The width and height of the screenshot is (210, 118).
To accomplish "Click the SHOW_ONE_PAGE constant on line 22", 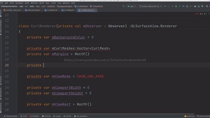I will pos(91,76).
